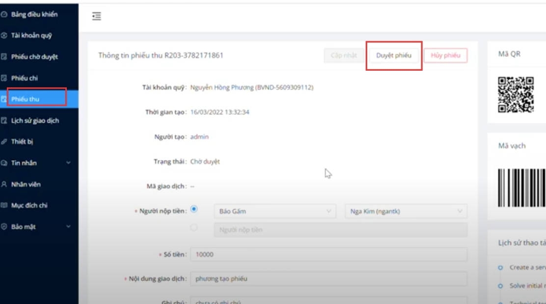Click the Phiếu chờ duyệt sidebar icon
546x304 pixels.
tap(4, 57)
